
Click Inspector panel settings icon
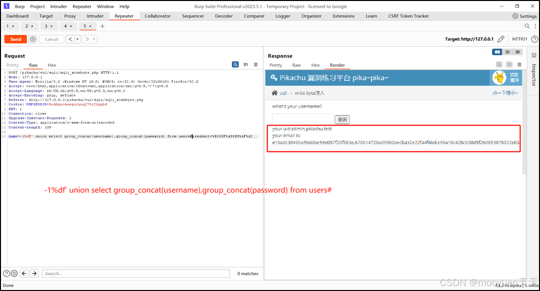pyautogui.click(x=534, y=55)
